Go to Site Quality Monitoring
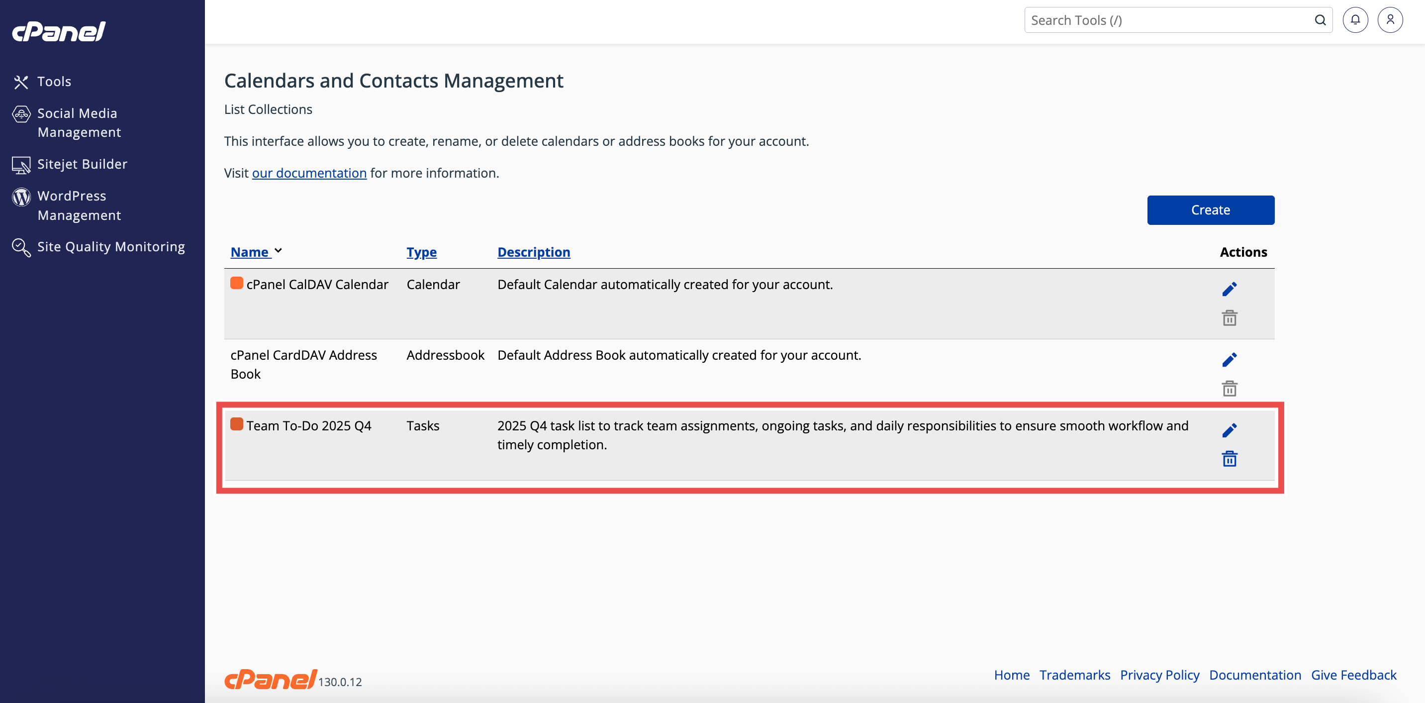 [x=110, y=246]
